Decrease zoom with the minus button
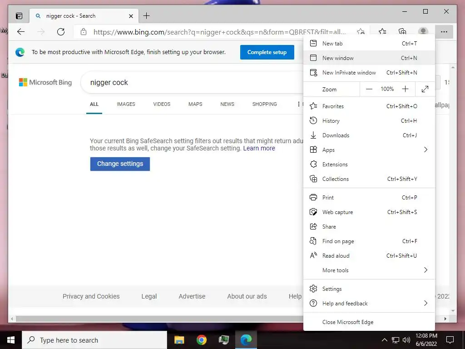Screen dimensions: 465x349 pos(369,89)
